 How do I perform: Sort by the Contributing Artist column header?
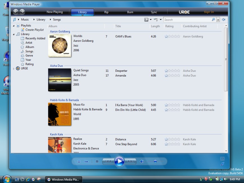(x=195, y=26)
